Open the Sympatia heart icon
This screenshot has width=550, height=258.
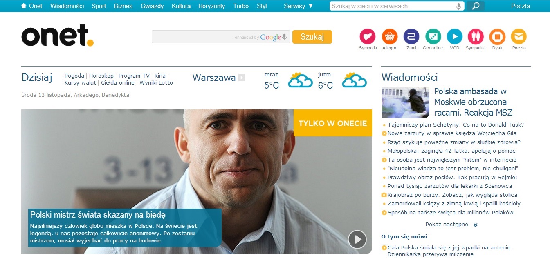[368, 37]
